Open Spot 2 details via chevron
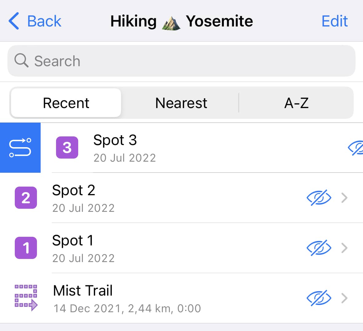Image resolution: width=363 pixels, height=331 pixels. click(x=345, y=198)
